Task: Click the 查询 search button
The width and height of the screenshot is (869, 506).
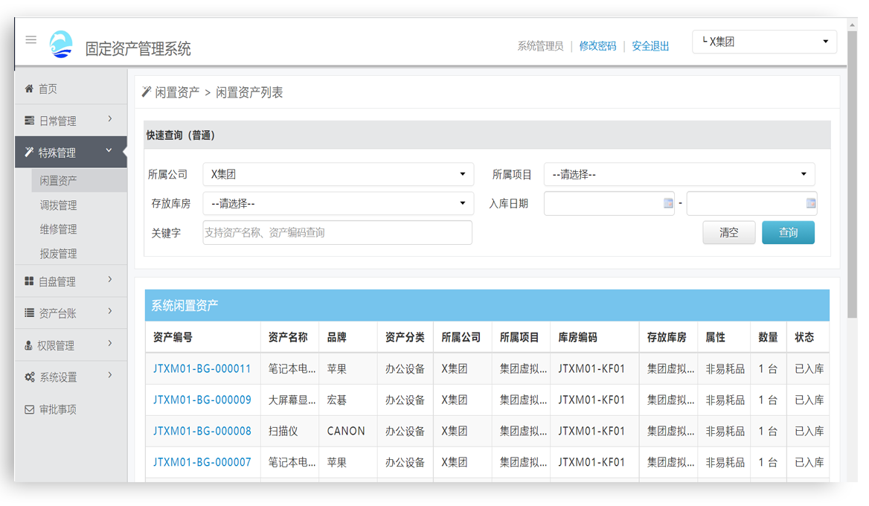Action: [x=788, y=232]
